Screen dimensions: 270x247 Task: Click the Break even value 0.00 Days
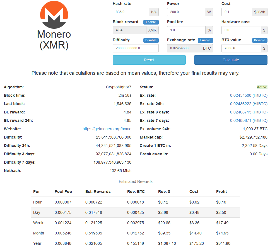259,154
